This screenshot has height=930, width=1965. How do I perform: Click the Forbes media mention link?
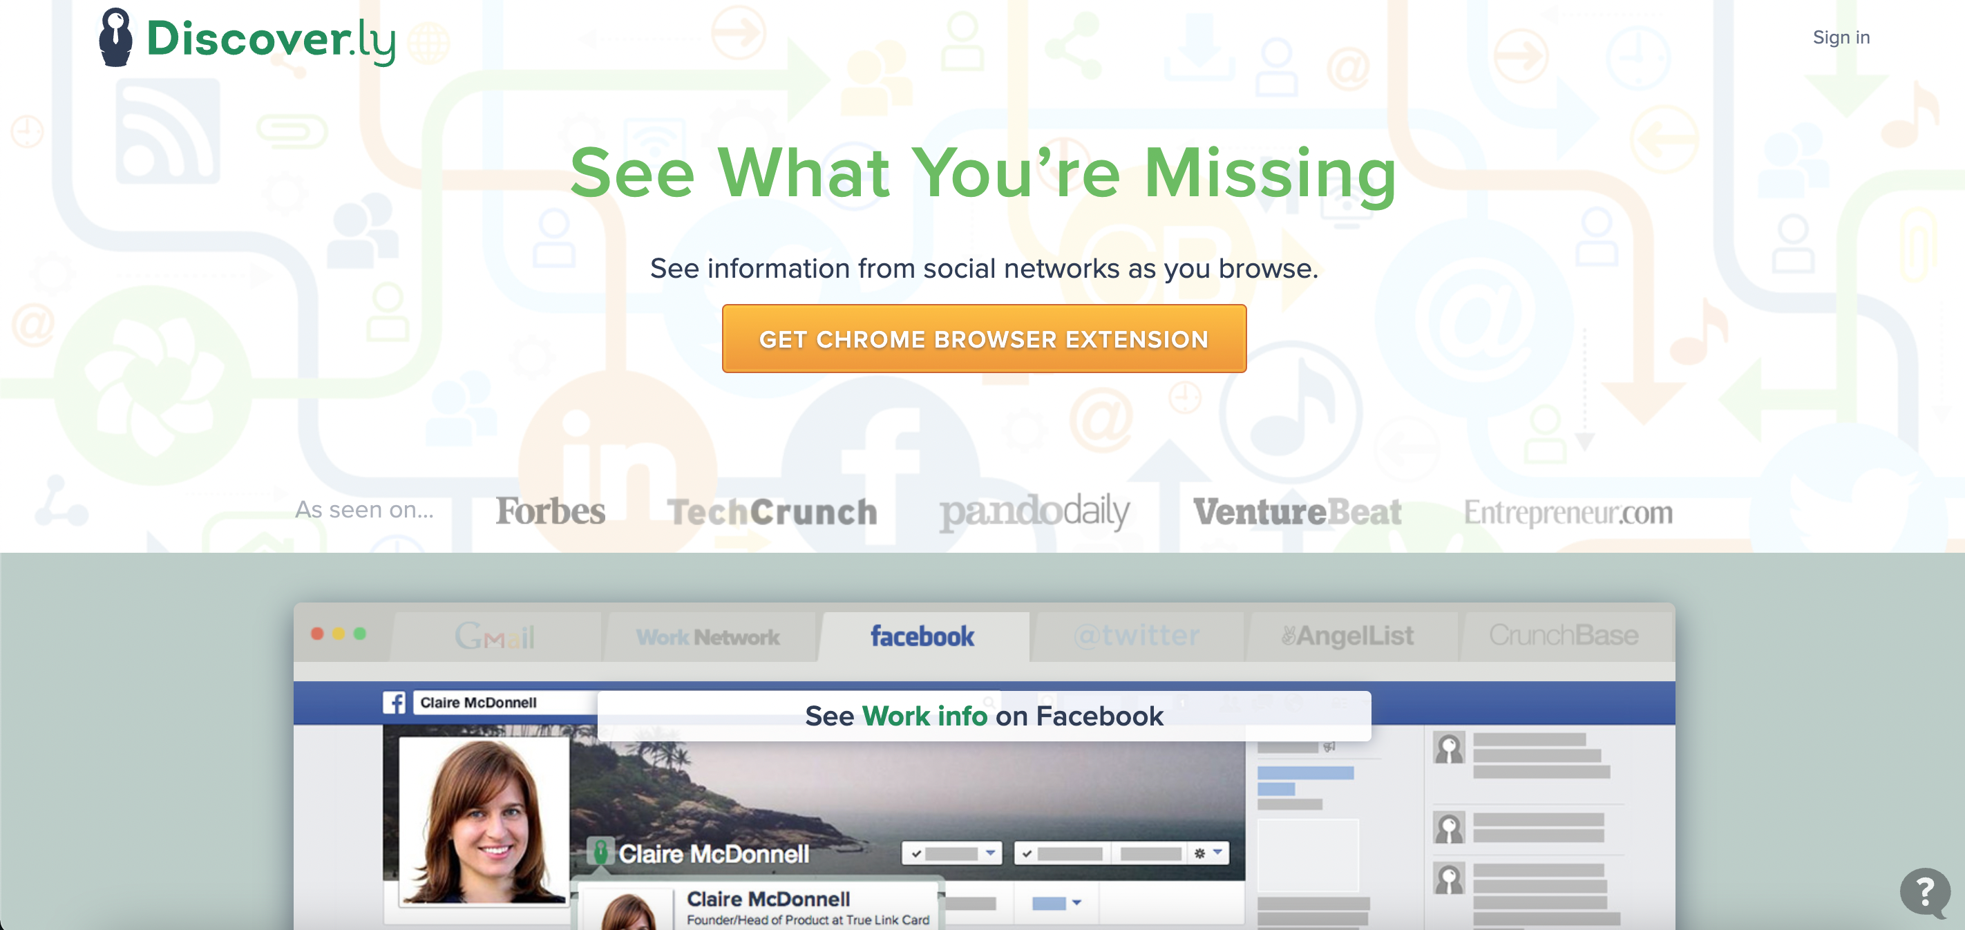click(x=551, y=511)
